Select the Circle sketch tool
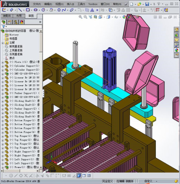180x184 pixels. click(x=43, y=10)
